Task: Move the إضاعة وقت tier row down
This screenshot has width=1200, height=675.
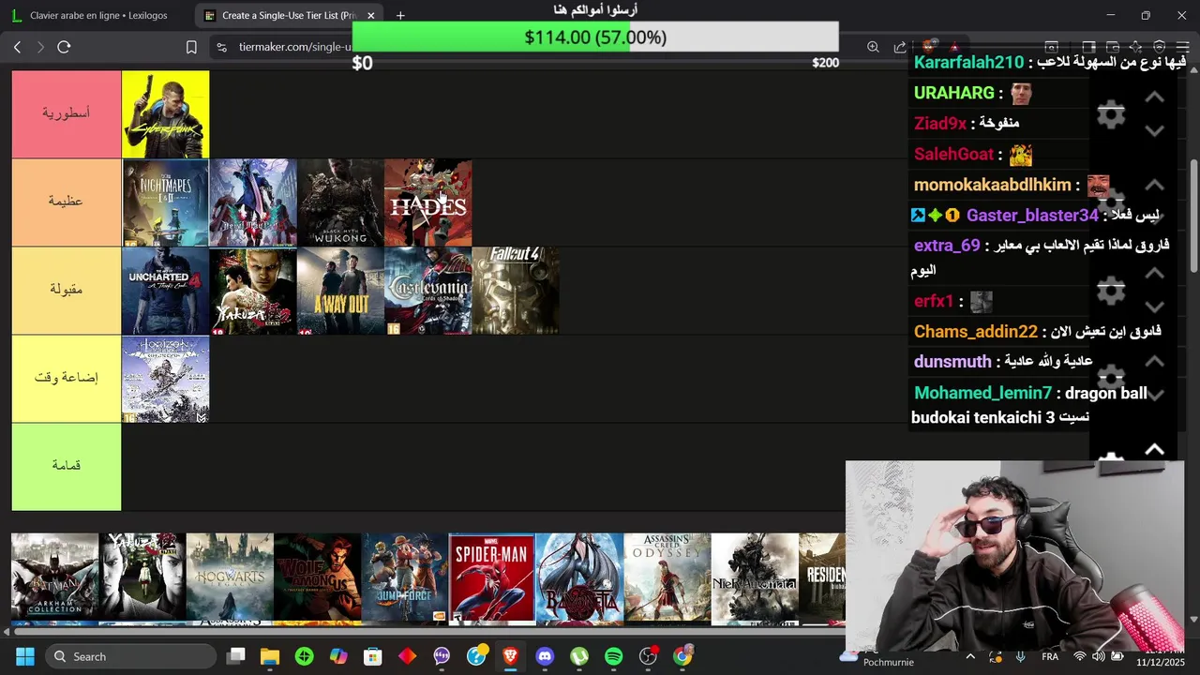Action: click(x=1154, y=395)
